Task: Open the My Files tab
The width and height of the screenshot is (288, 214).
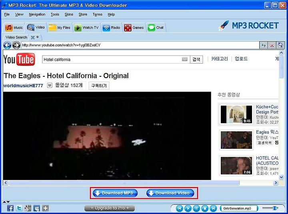Action: pyautogui.click(x=60, y=28)
